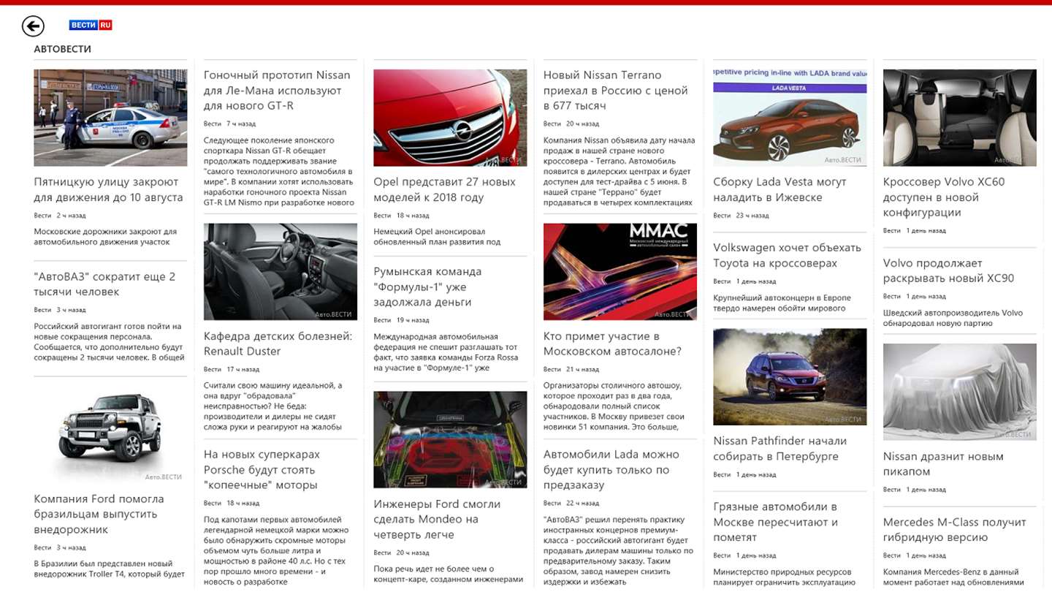The width and height of the screenshot is (1052, 592).
Task: Open article Mercedes M-Class получит гибридную версию
Action: (x=955, y=530)
